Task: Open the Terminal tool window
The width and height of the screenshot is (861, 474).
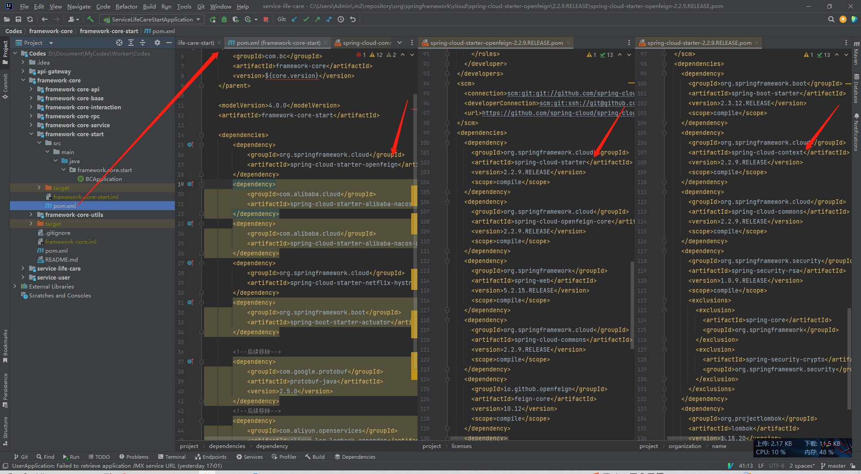Action: pyautogui.click(x=172, y=457)
